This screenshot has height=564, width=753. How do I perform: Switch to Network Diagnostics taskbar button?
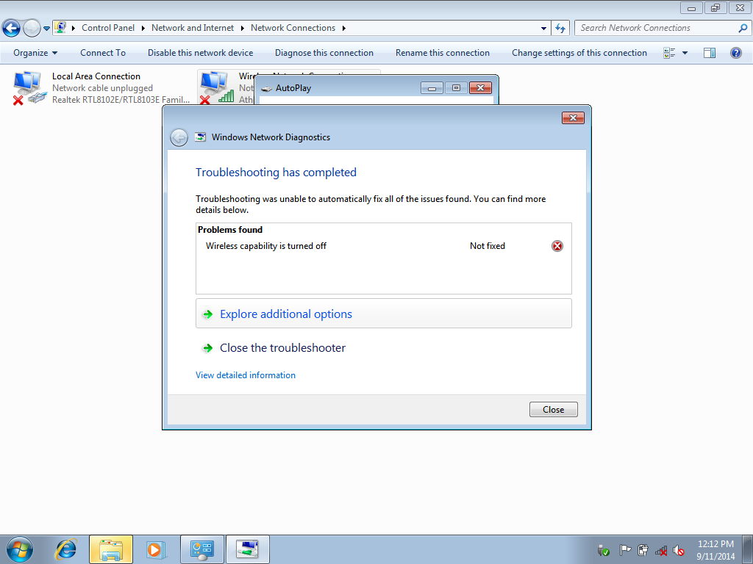pyautogui.click(x=248, y=549)
